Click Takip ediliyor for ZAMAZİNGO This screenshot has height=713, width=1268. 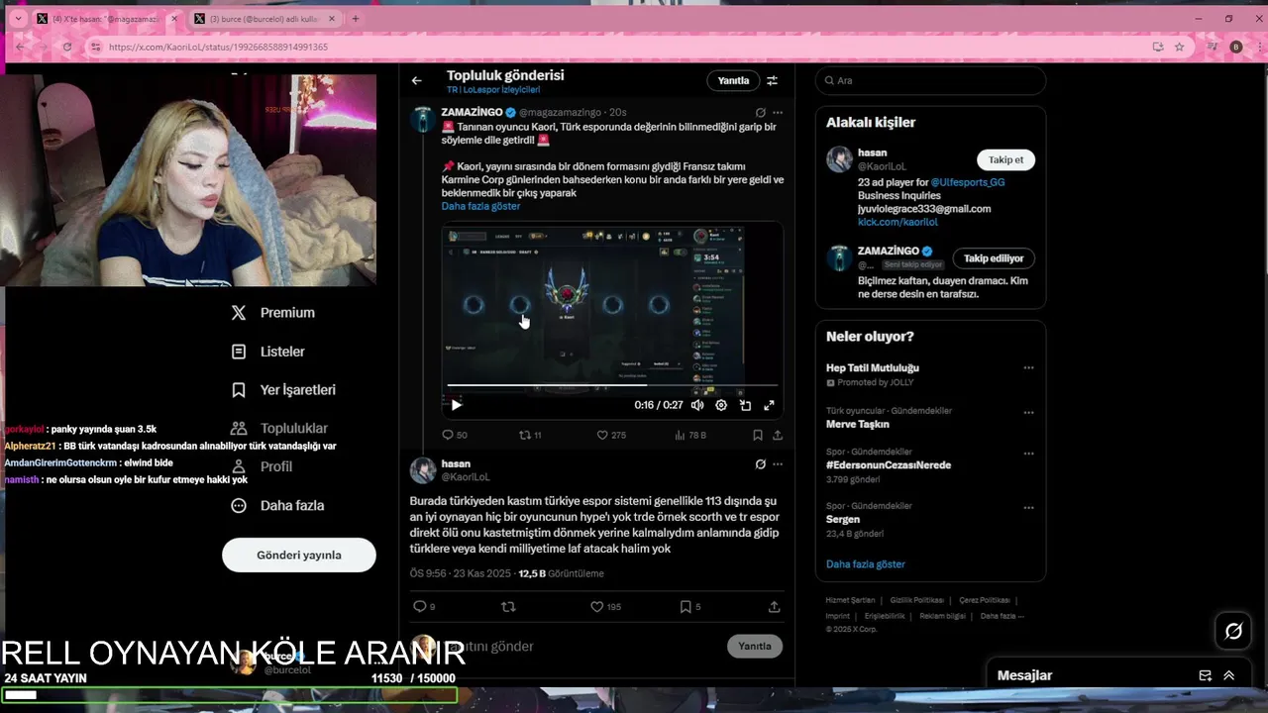click(x=994, y=258)
